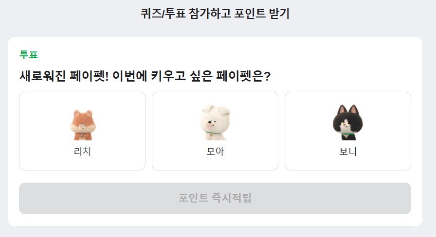Click the black ears of 보니 cat
Viewport: 436px width, 237px height.
click(x=338, y=109)
